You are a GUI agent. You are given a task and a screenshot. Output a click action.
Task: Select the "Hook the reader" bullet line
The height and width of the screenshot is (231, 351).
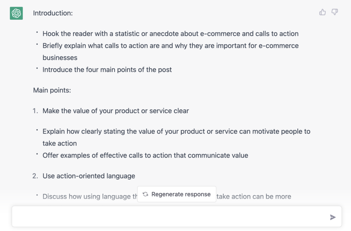pyautogui.click(x=170, y=34)
